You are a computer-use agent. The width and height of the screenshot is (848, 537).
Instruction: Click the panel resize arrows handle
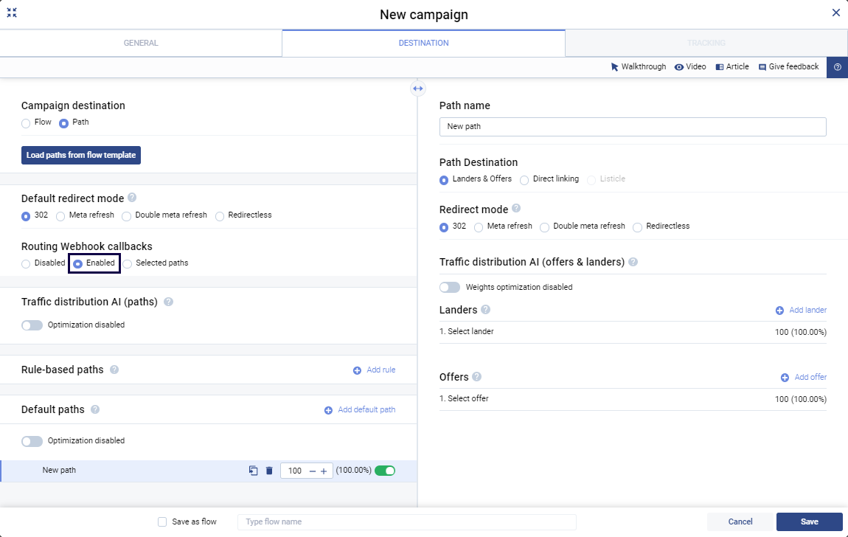point(418,89)
